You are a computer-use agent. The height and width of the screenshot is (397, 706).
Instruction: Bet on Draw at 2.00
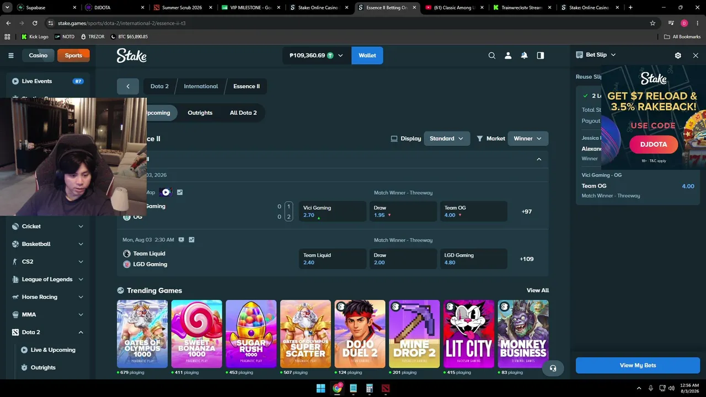(x=403, y=259)
